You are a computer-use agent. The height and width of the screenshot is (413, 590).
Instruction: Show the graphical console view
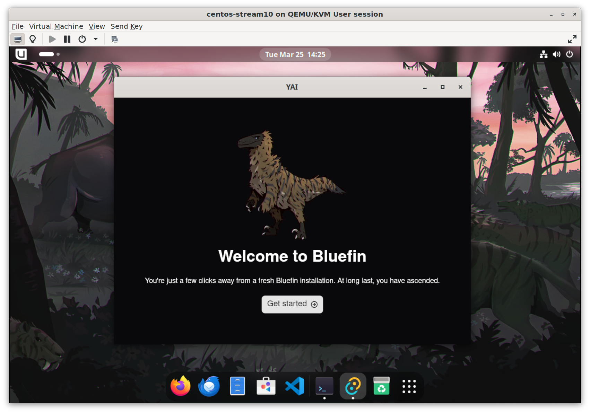(x=18, y=39)
